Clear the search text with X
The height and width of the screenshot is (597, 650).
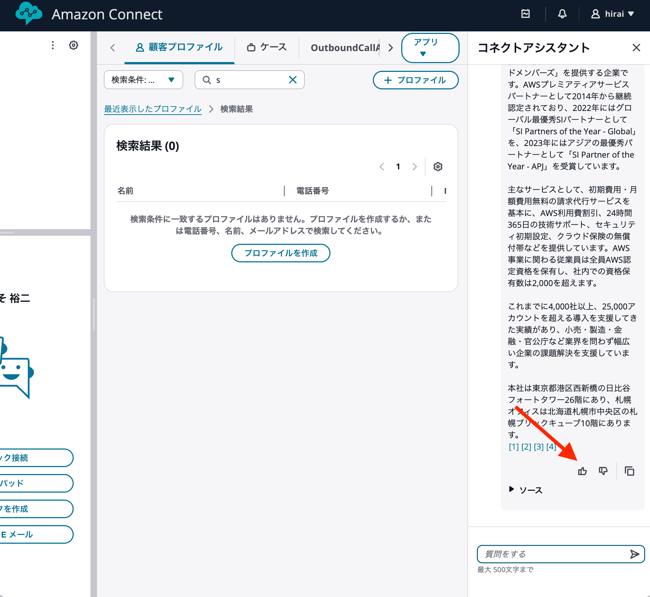click(293, 80)
